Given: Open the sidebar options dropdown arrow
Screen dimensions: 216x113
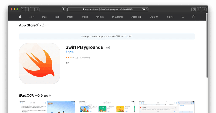Looking at the screenshot, I should pos(27,9).
